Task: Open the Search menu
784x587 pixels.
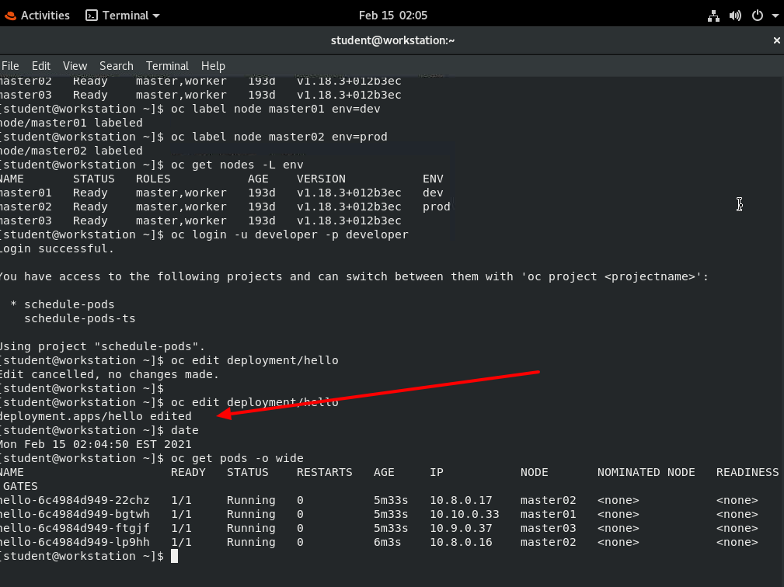Action: [116, 66]
